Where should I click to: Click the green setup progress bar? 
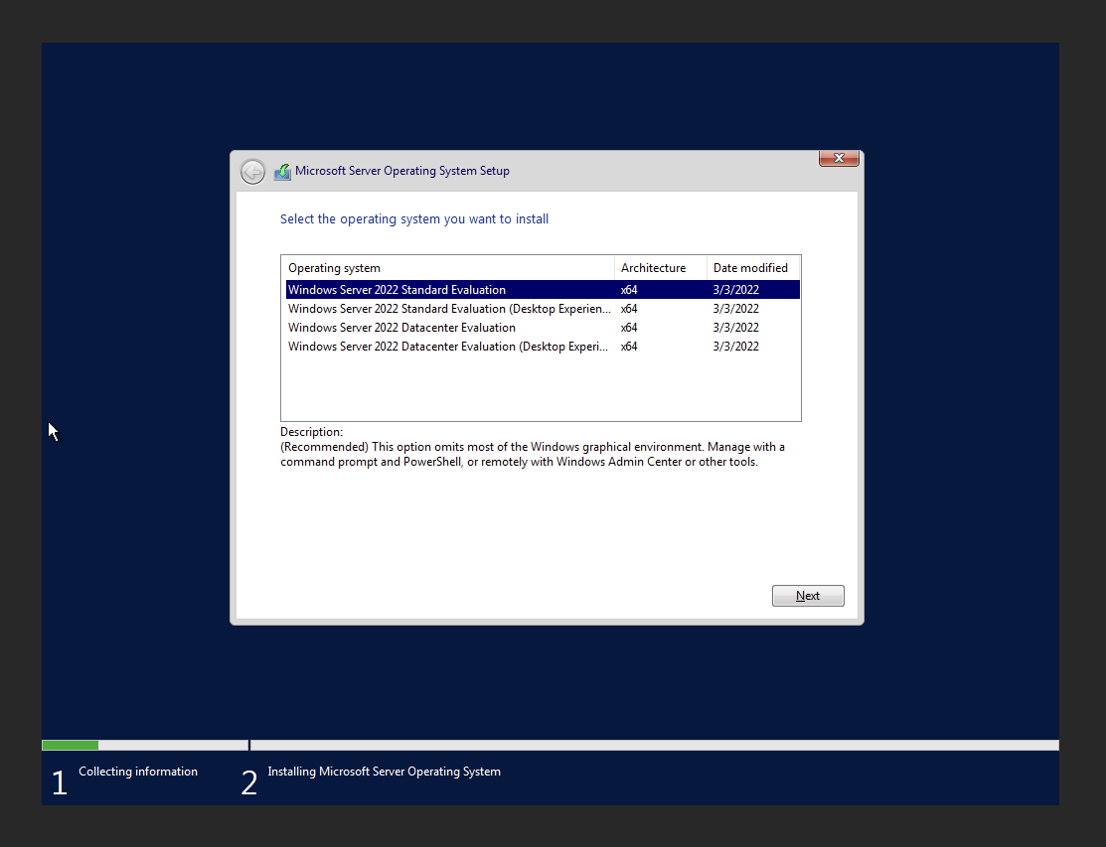click(x=70, y=745)
